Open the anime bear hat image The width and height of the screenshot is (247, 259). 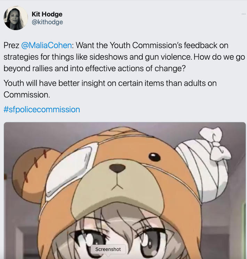125,191
